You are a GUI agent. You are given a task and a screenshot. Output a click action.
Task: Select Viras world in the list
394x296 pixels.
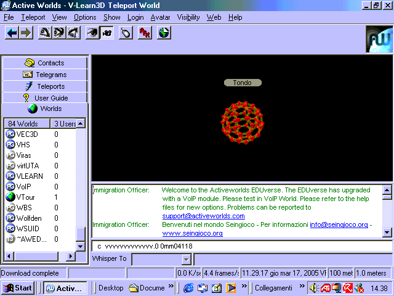click(40, 155)
